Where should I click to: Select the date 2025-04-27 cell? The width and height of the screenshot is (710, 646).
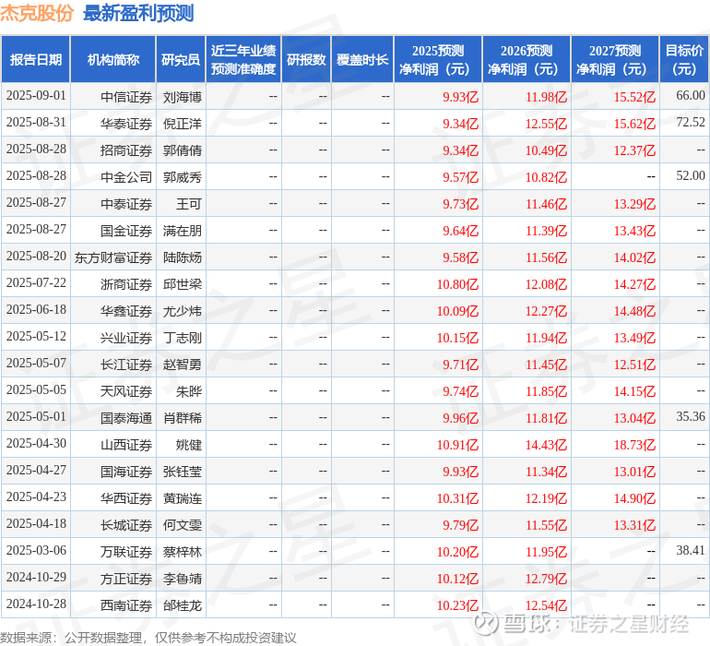(36, 470)
